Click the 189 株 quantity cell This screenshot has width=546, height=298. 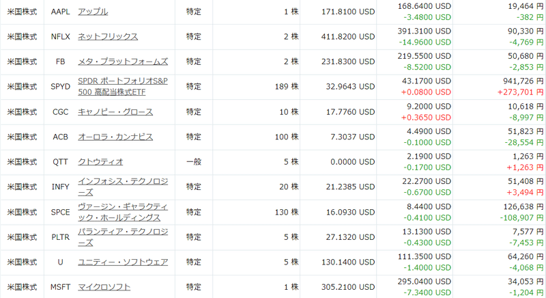[x=287, y=86]
